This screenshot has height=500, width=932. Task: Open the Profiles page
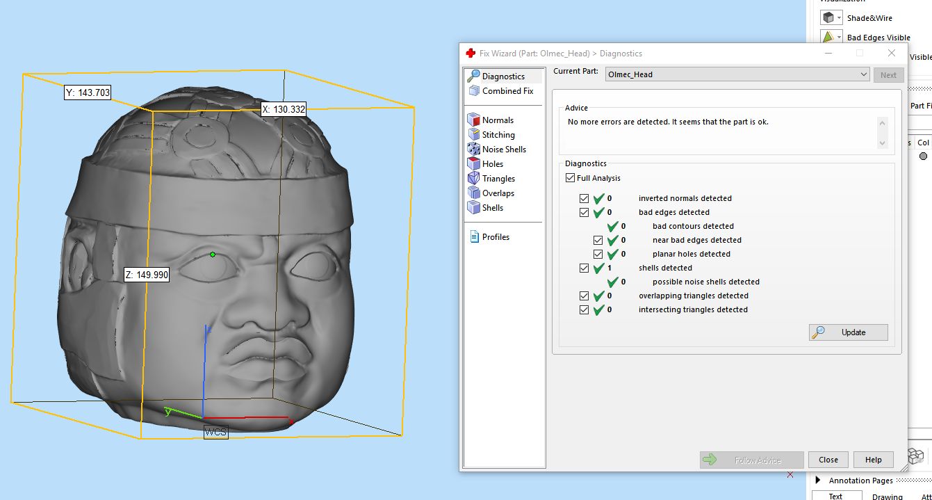click(x=495, y=237)
